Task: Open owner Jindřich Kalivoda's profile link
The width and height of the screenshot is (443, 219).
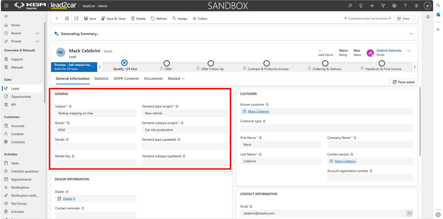Action: 388,51
